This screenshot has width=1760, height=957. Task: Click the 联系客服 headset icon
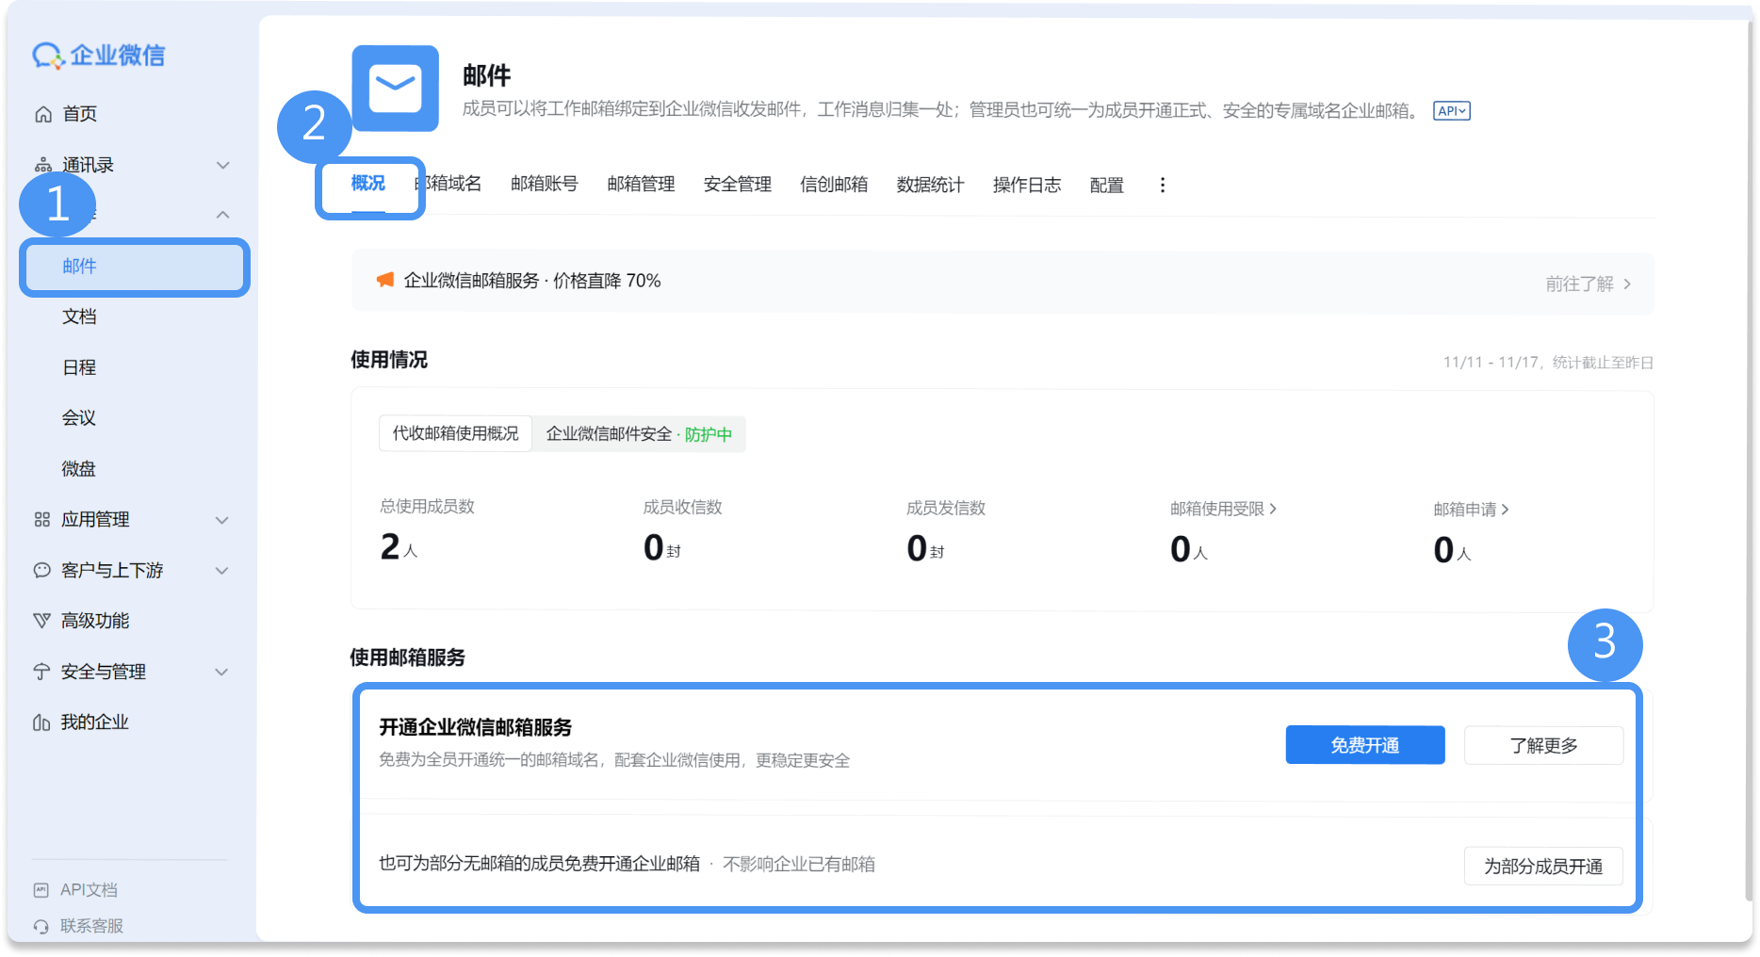point(41,926)
